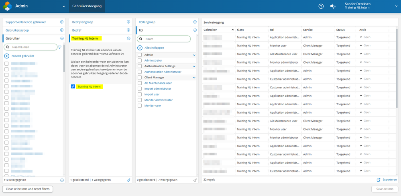Collapse the Gebruiker section
This screenshot has width=401, height=196.
(62, 38)
